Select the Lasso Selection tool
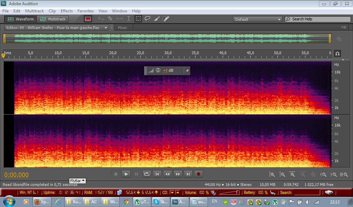The height and width of the screenshot is (207, 353). click(148, 19)
